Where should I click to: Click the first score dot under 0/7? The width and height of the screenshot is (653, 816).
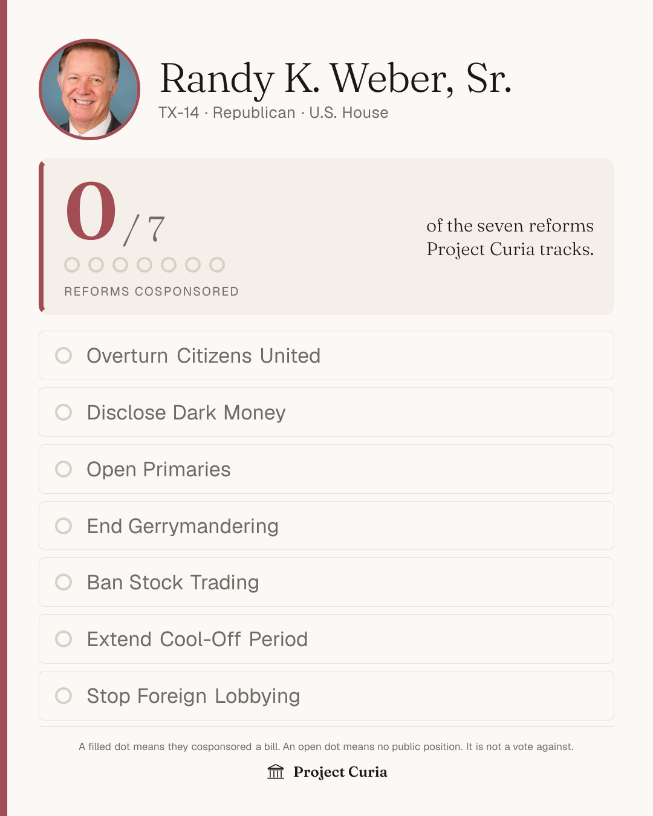click(72, 265)
